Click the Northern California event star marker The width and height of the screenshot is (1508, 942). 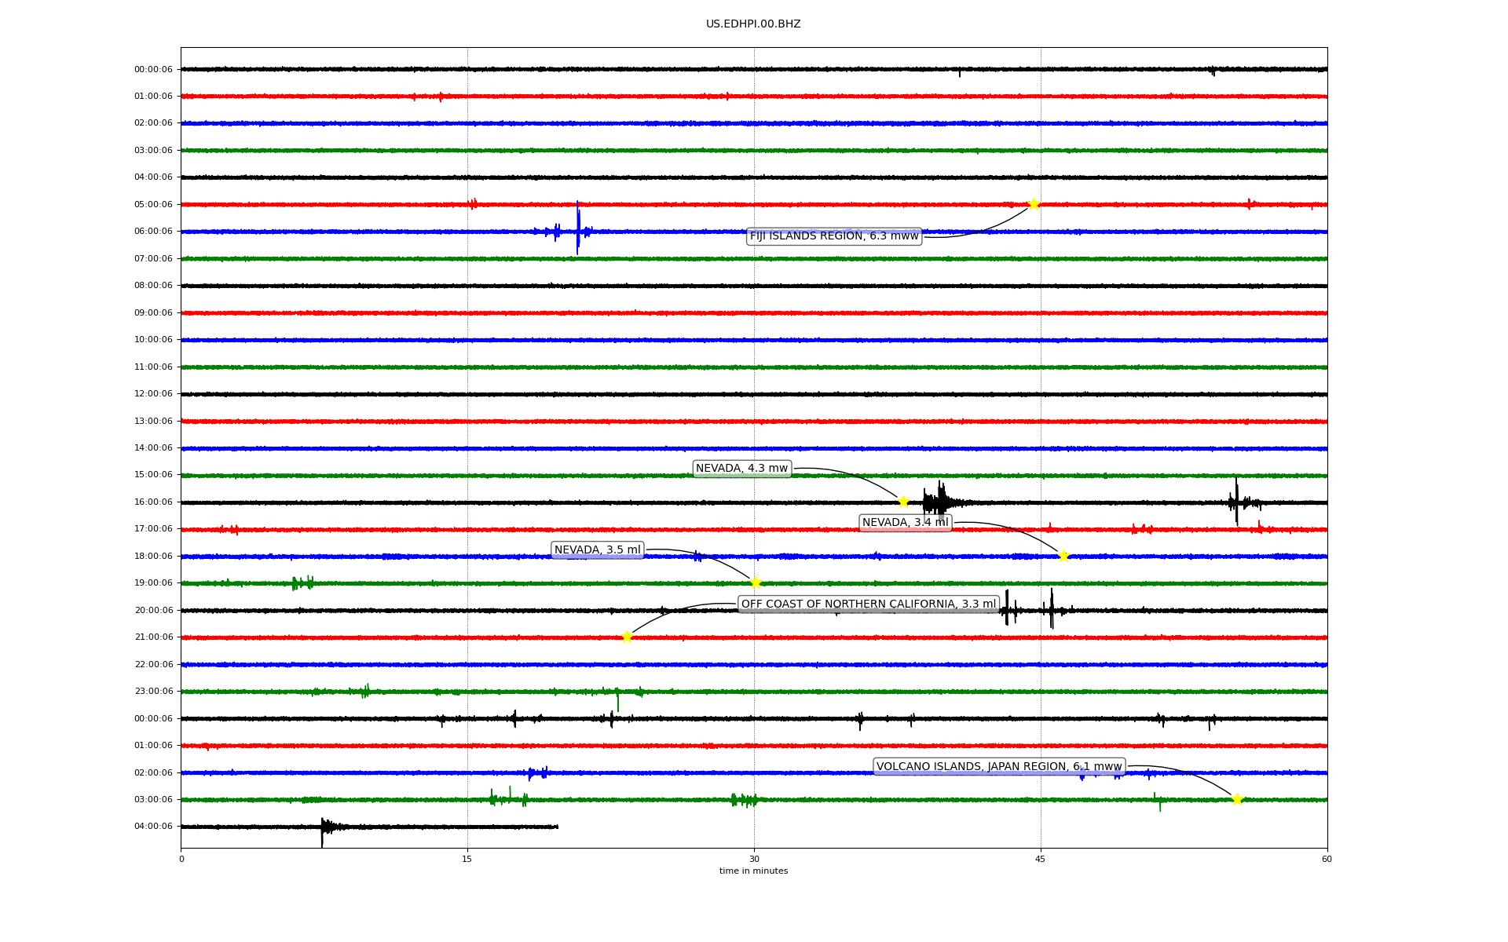(627, 637)
